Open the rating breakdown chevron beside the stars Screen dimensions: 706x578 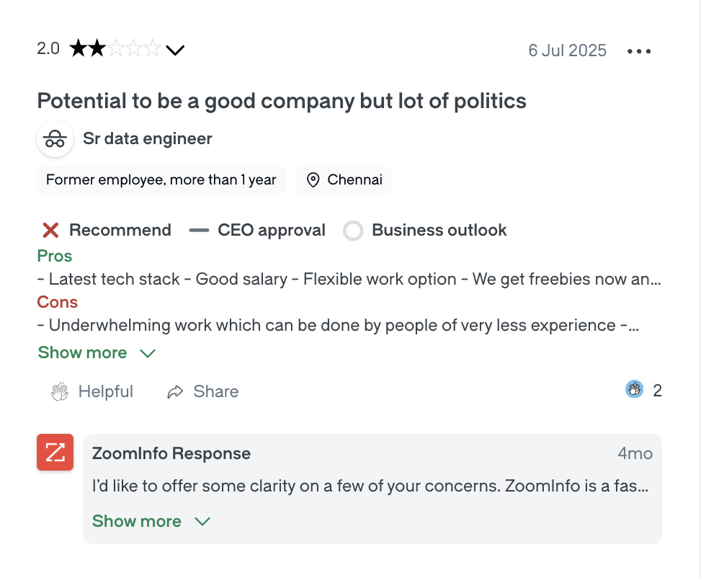(x=174, y=50)
